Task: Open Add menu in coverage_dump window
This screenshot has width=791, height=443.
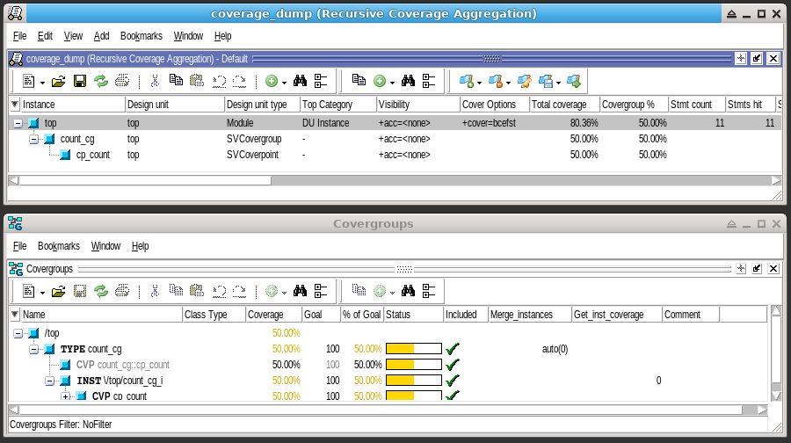Action: point(101,36)
